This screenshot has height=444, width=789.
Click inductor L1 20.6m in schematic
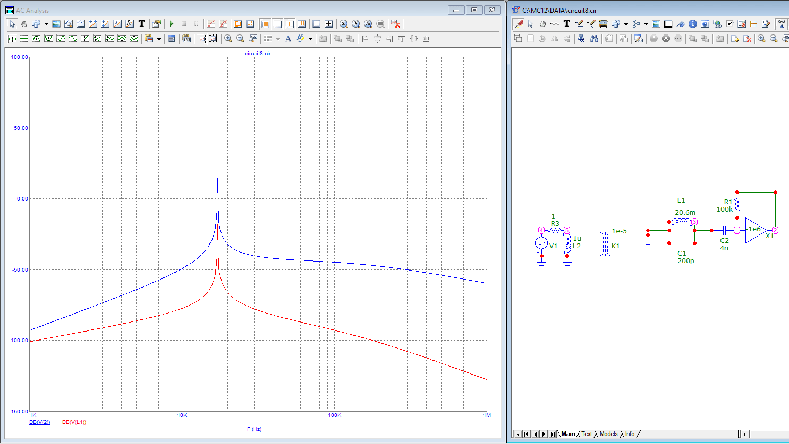682,221
